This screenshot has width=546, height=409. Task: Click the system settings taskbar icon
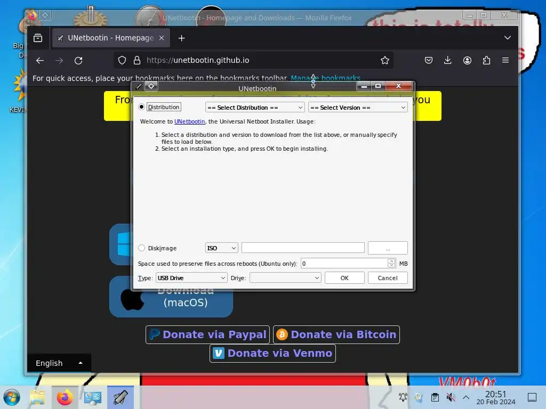92,397
